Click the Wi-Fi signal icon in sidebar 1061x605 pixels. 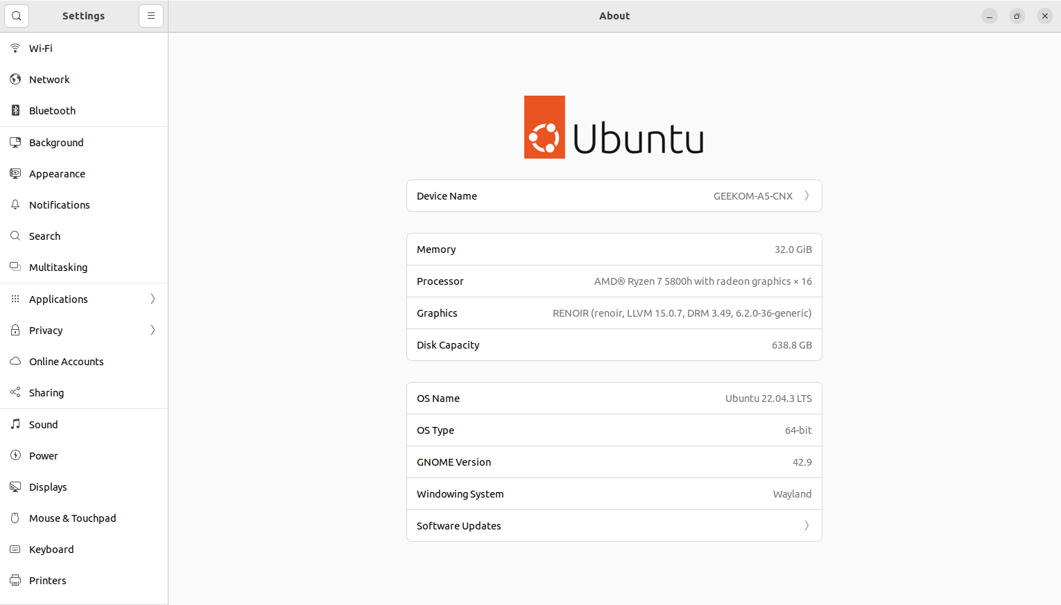15,48
